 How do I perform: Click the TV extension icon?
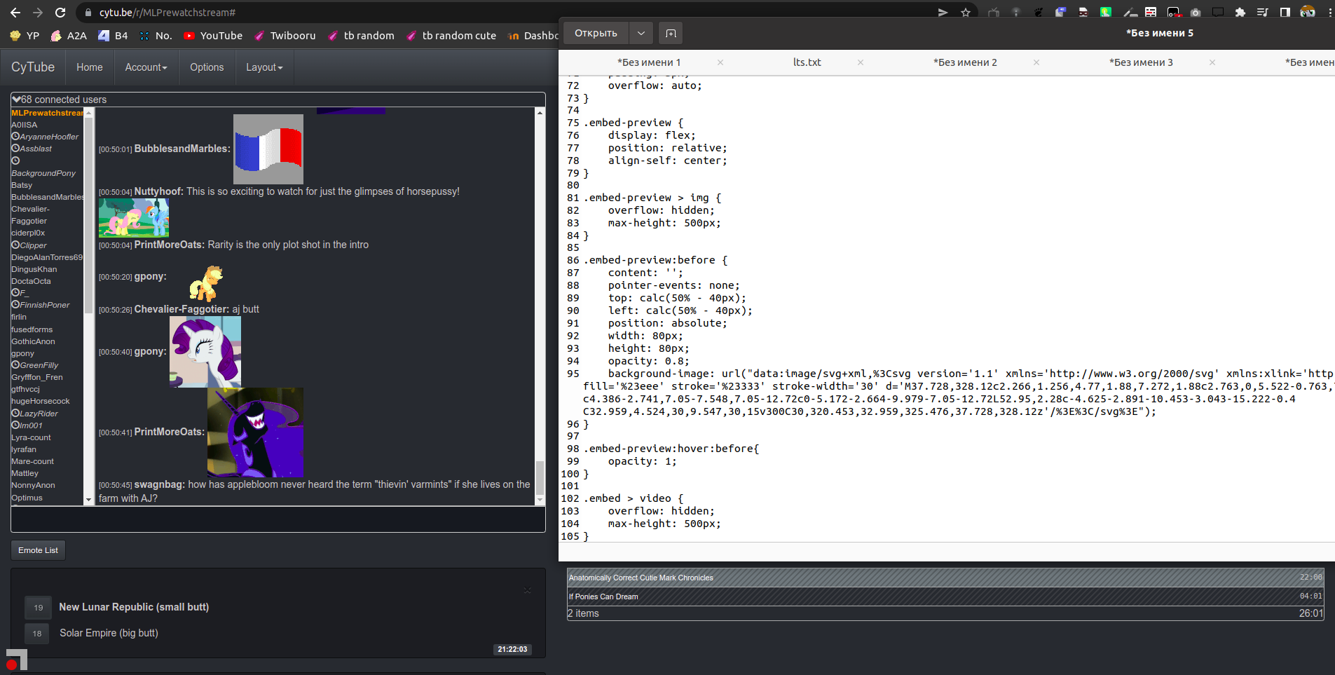(x=994, y=13)
